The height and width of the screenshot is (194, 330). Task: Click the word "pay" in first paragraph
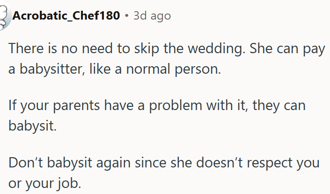point(314,48)
